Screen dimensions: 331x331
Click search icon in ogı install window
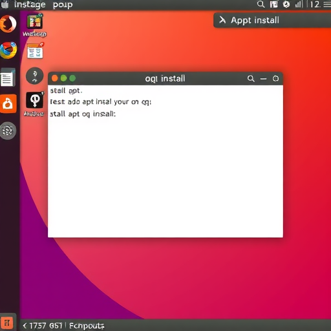(x=251, y=78)
